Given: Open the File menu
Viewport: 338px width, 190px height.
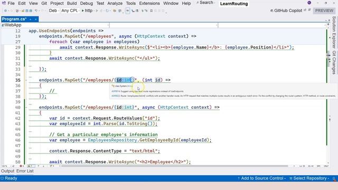Looking at the screenshot, I should [x=11, y=3].
